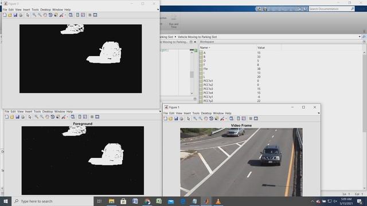Switch to MATLAB icon on taskbar
Screen dimensions: 367x206
(x=206, y=201)
